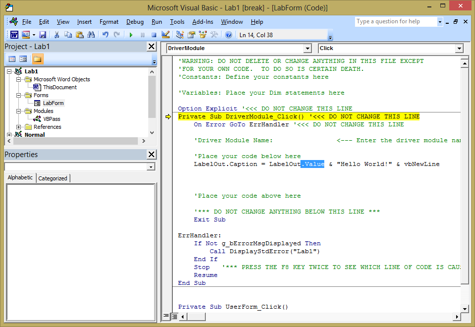This screenshot has height=327, width=475.
Task: Toggle Folders view in Project panel
Action: [37, 59]
